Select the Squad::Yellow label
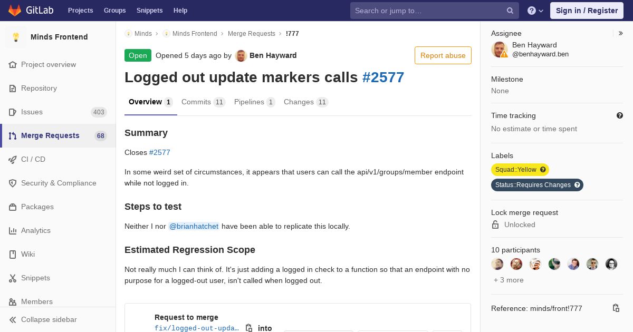The image size is (633, 332). [x=516, y=170]
